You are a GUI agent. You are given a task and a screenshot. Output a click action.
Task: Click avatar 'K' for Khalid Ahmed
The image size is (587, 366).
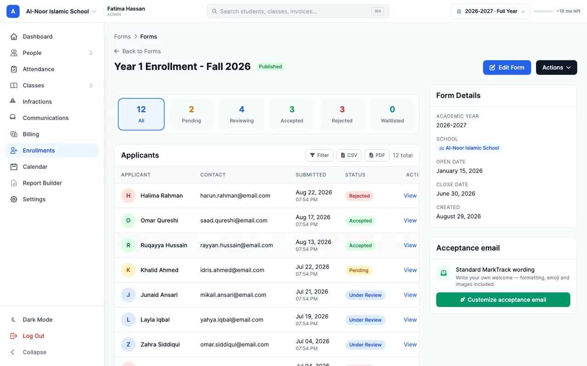(x=128, y=270)
